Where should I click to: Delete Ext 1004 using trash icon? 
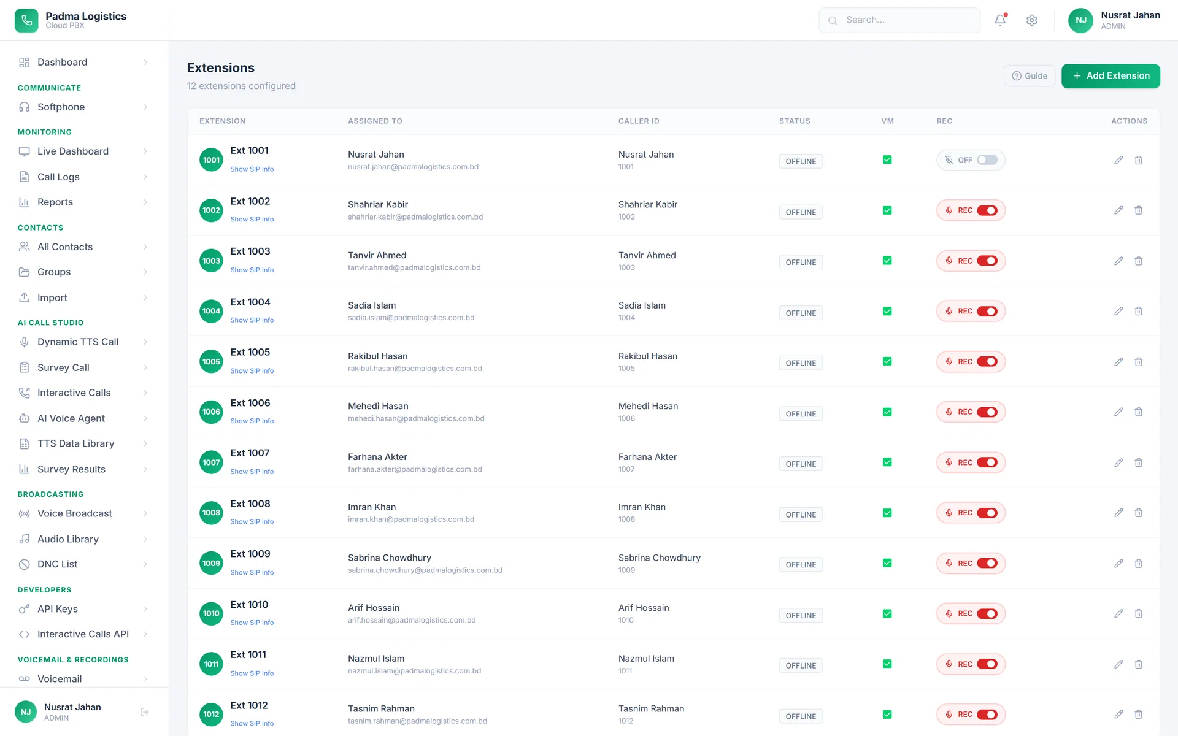tap(1139, 311)
